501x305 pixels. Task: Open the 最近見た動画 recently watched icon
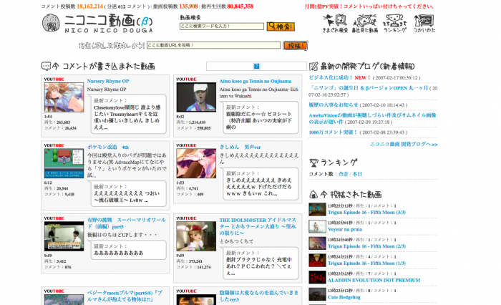pyautogui.click(x=364, y=24)
